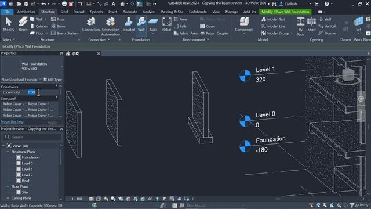
Task: Click the Model Text tool
Action: point(273,19)
